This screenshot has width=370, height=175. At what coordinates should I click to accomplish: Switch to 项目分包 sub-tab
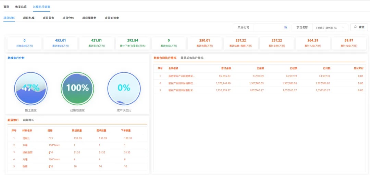[68, 18]
